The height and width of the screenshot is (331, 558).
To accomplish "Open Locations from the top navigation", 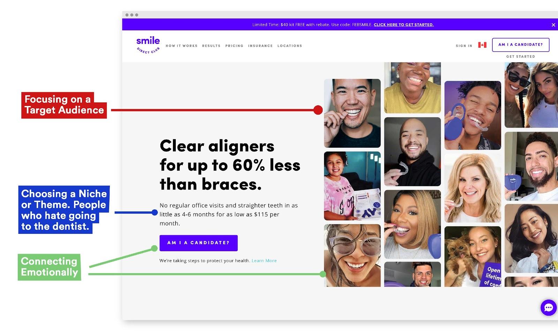I will point(290,46).
